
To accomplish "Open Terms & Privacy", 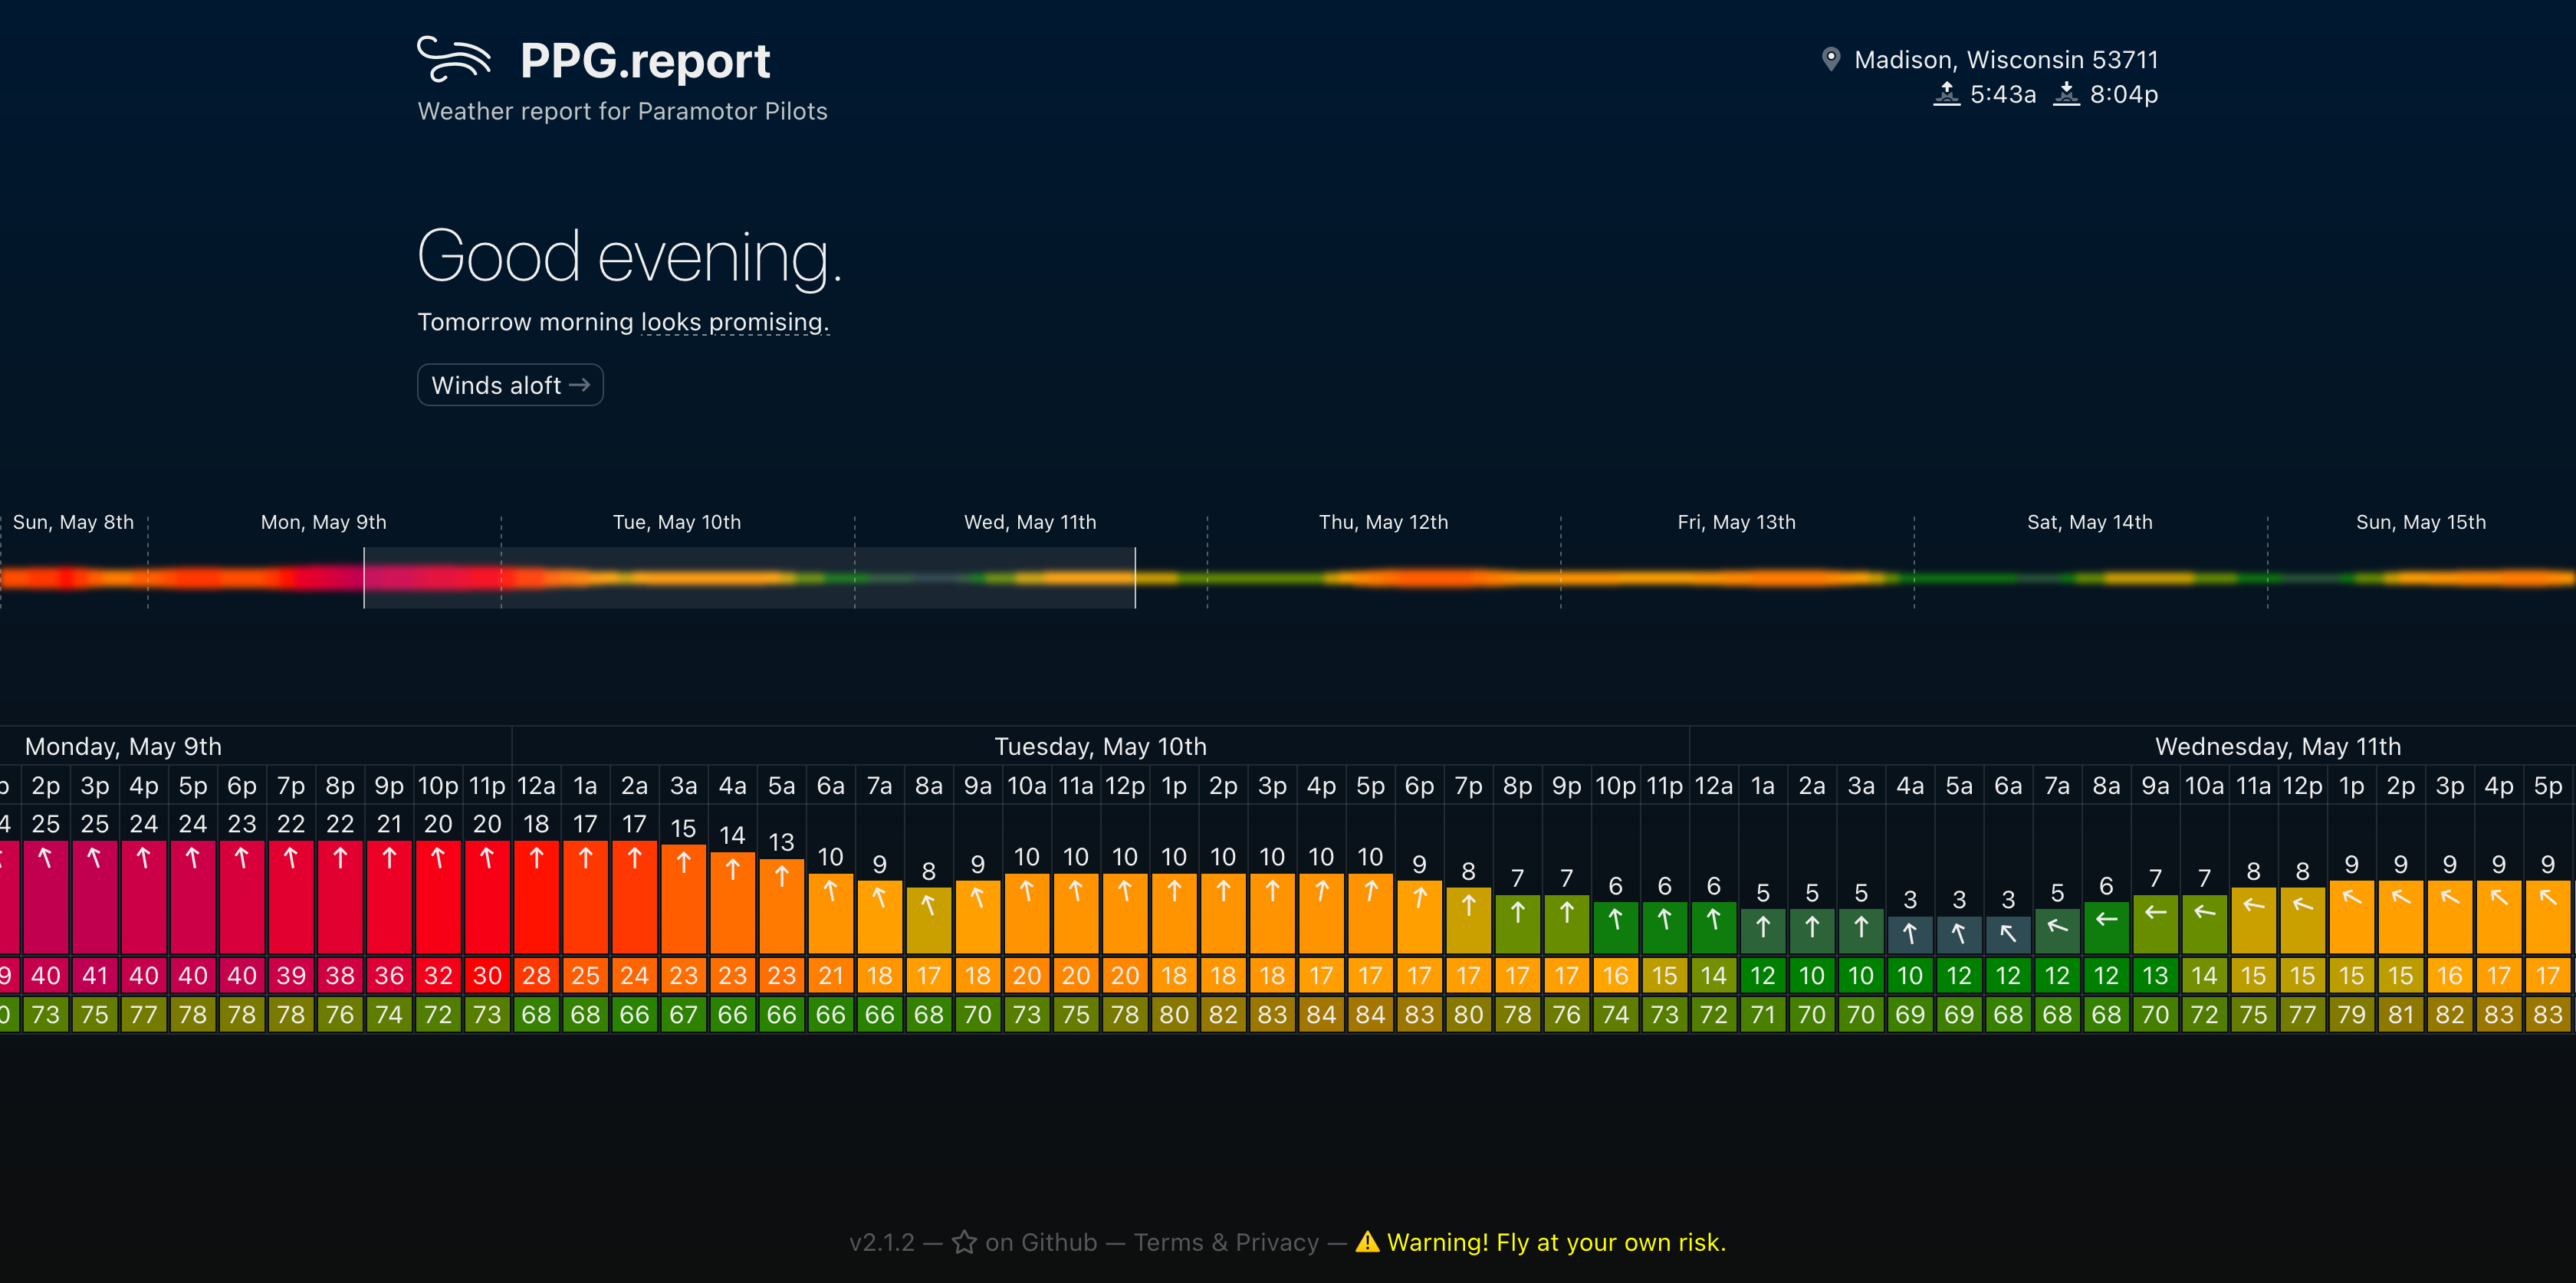I will (x=1227, y=1242).
